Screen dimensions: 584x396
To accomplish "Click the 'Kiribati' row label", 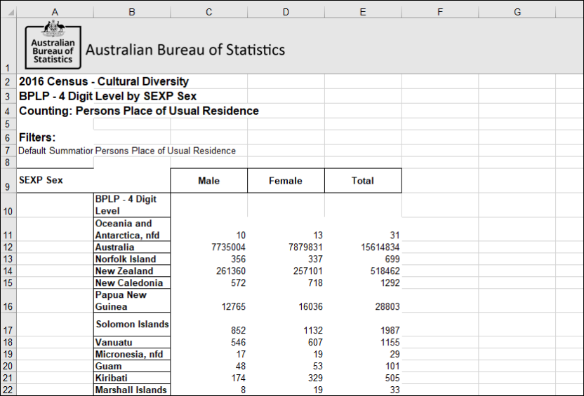I will pos(132,378).
